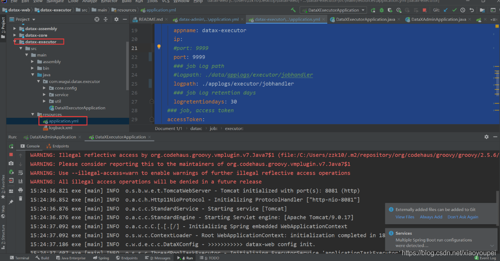Expand the datax-core folder
The height and width of the screenshot is (261, 500).
[x=15, y=36]
